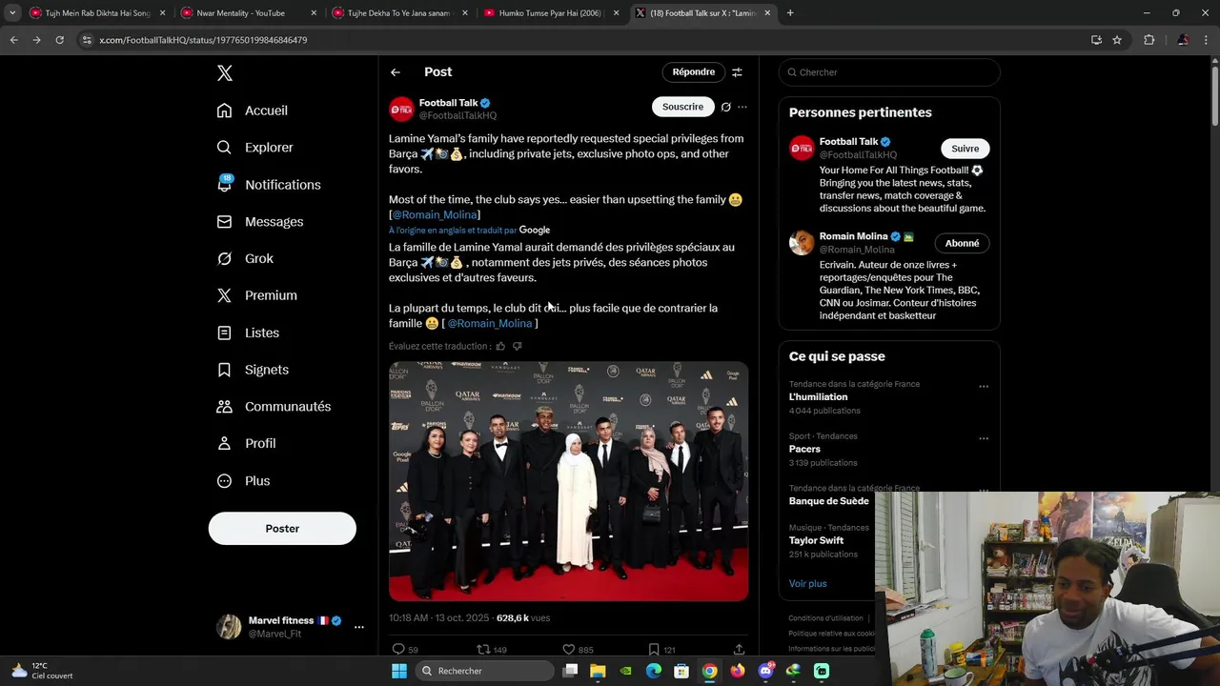Image resolution: width=1220 pixels, height=686 pixels.
Task: Open Football Talk avatar on the post
Action: tap(401, 110)
